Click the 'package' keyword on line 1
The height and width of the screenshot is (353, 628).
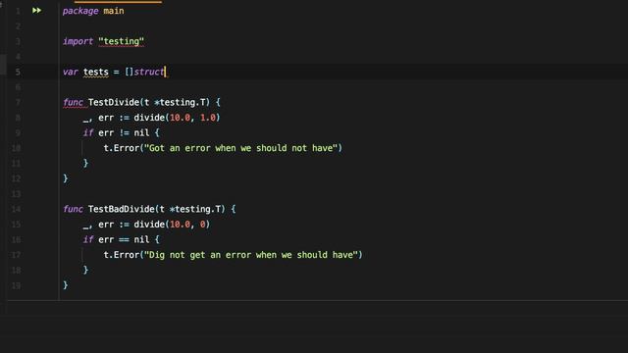tap(80, 11)
